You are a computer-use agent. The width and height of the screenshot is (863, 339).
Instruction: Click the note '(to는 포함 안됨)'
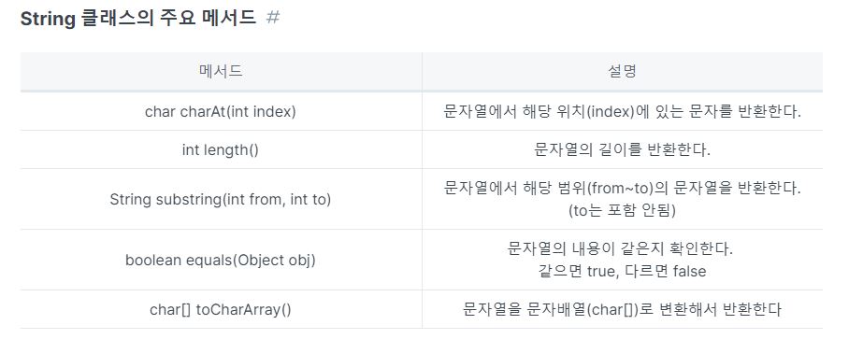(x=622, y=210)
